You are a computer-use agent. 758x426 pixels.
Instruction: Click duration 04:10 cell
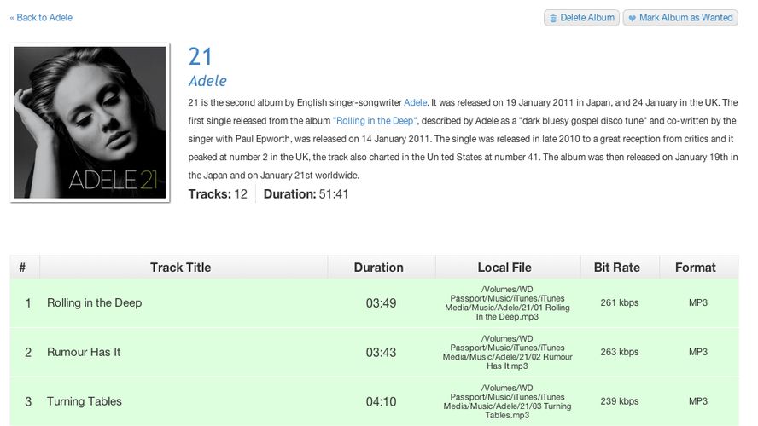coord(381,401)
